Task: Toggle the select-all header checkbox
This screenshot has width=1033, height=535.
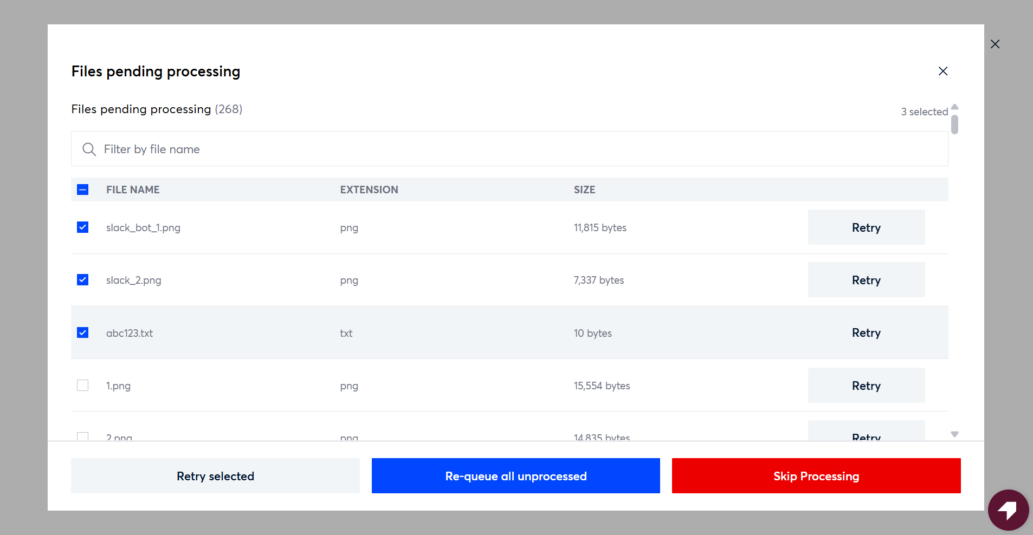Action: 83,190
